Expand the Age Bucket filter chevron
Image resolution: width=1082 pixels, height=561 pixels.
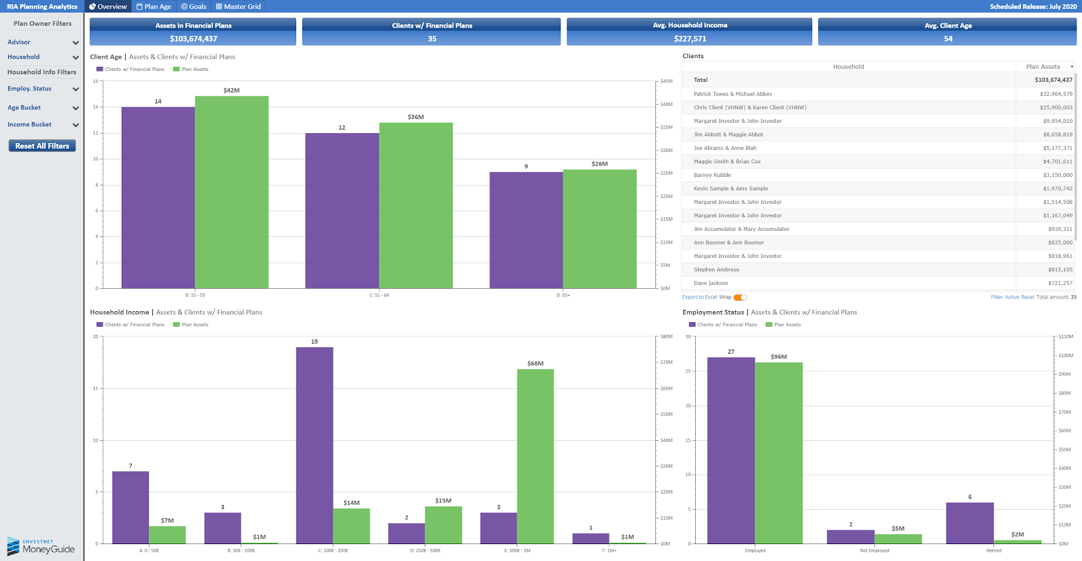click(76, 108)
